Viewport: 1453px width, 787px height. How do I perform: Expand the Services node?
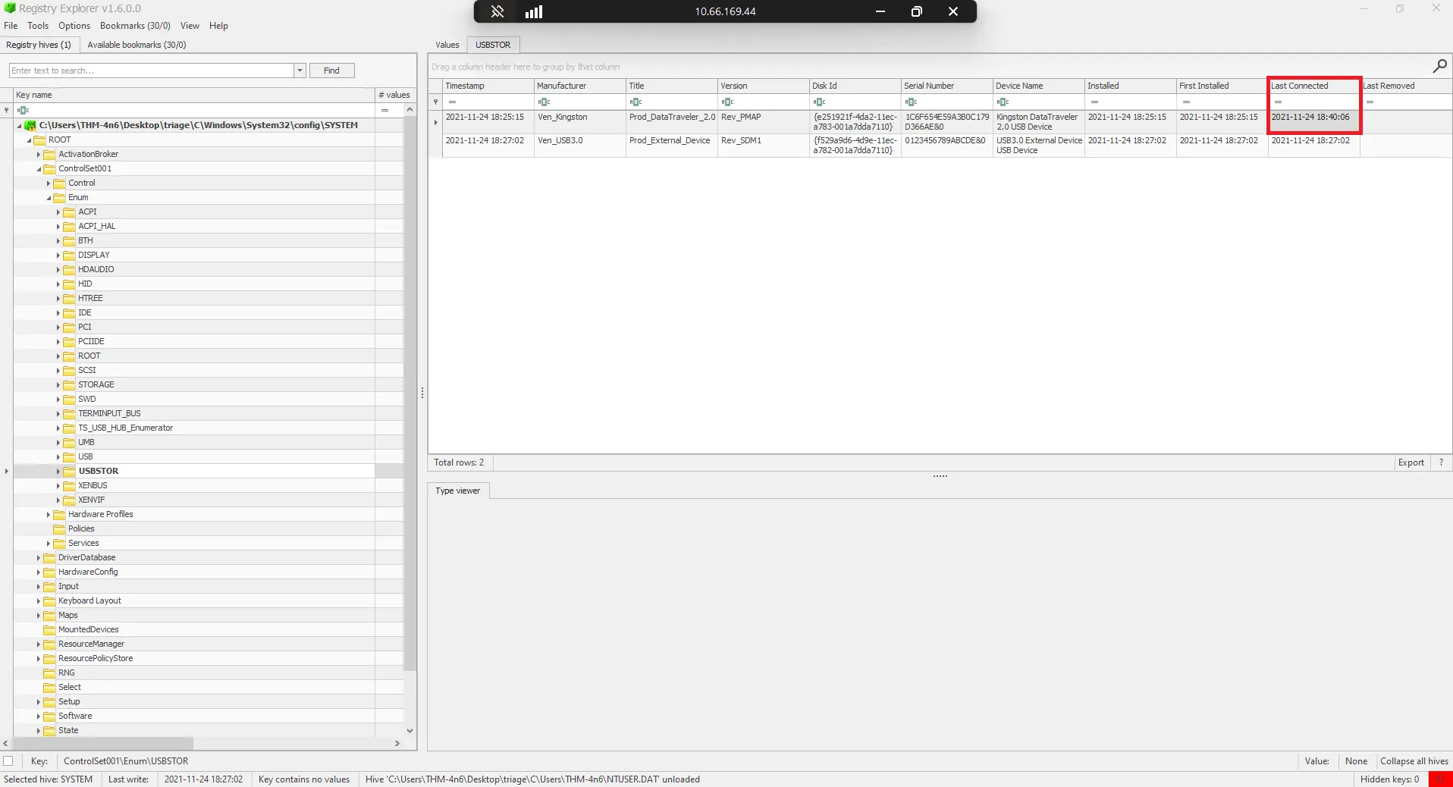49,543
